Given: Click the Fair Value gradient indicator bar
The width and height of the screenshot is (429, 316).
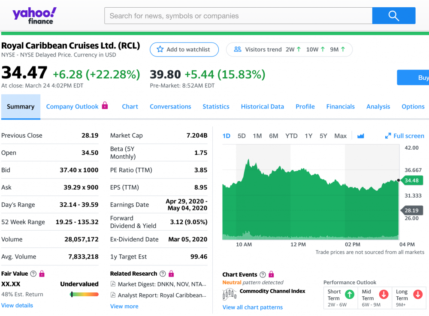Looking at the screenshot, I should coord(84,295).
